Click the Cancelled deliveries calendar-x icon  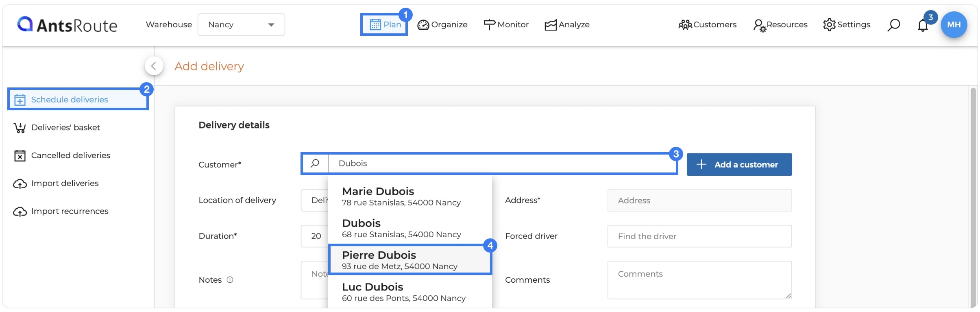[x=20, y=156]
